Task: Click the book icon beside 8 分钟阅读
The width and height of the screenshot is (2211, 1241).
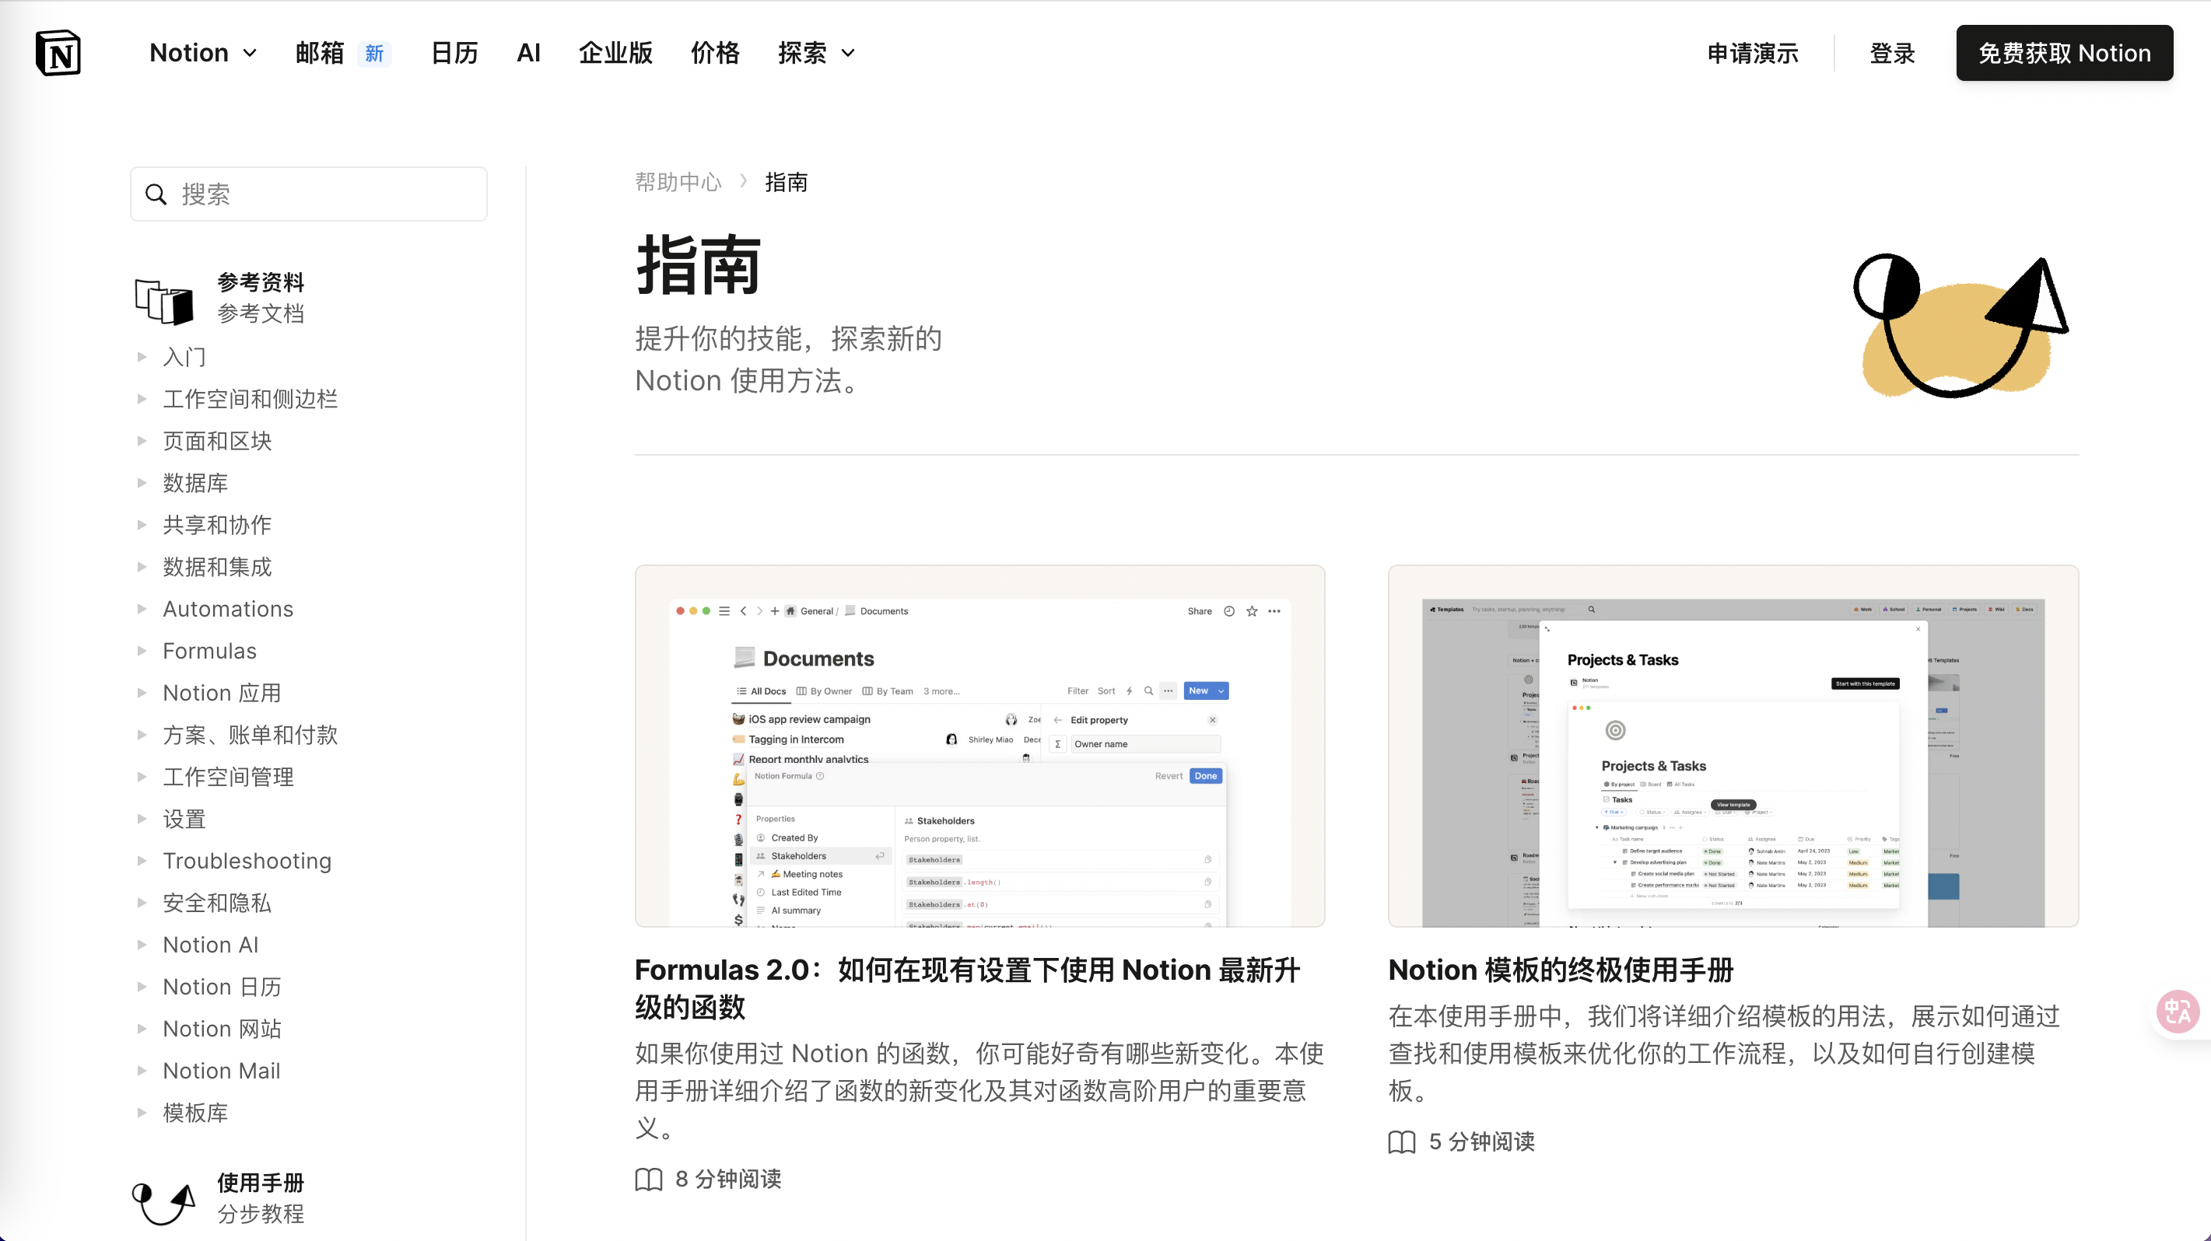Action: click(x=649, y=1180)
